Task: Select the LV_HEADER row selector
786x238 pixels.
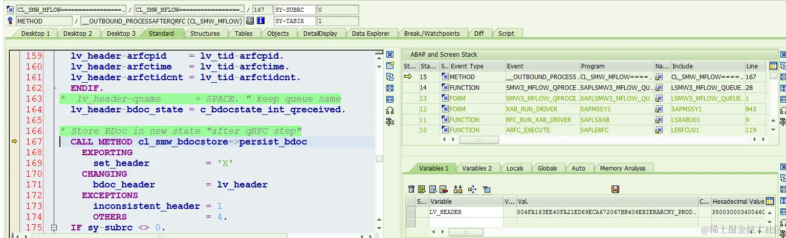Action: (x=410, y=212)
